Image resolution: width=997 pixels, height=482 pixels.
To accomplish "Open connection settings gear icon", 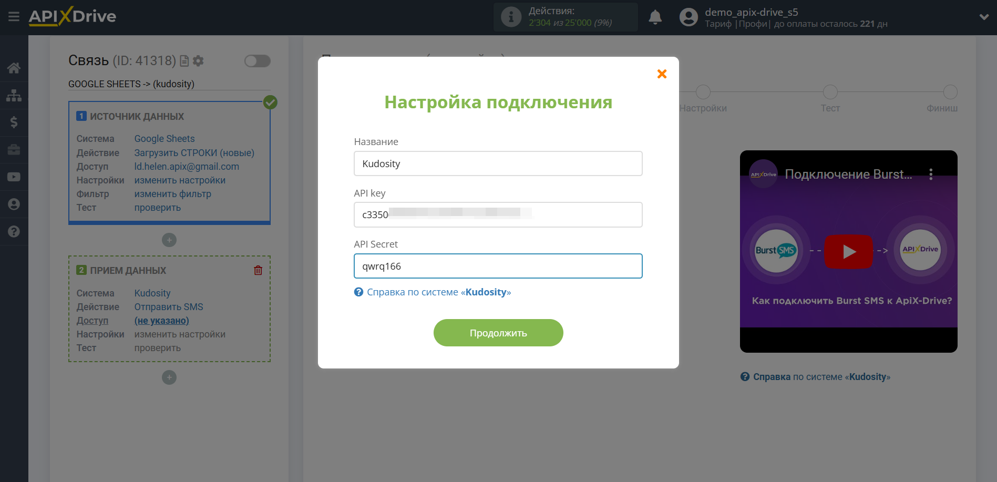I will point(198,61).
